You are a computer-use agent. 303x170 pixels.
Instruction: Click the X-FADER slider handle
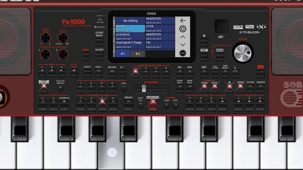tap(144, 89)
